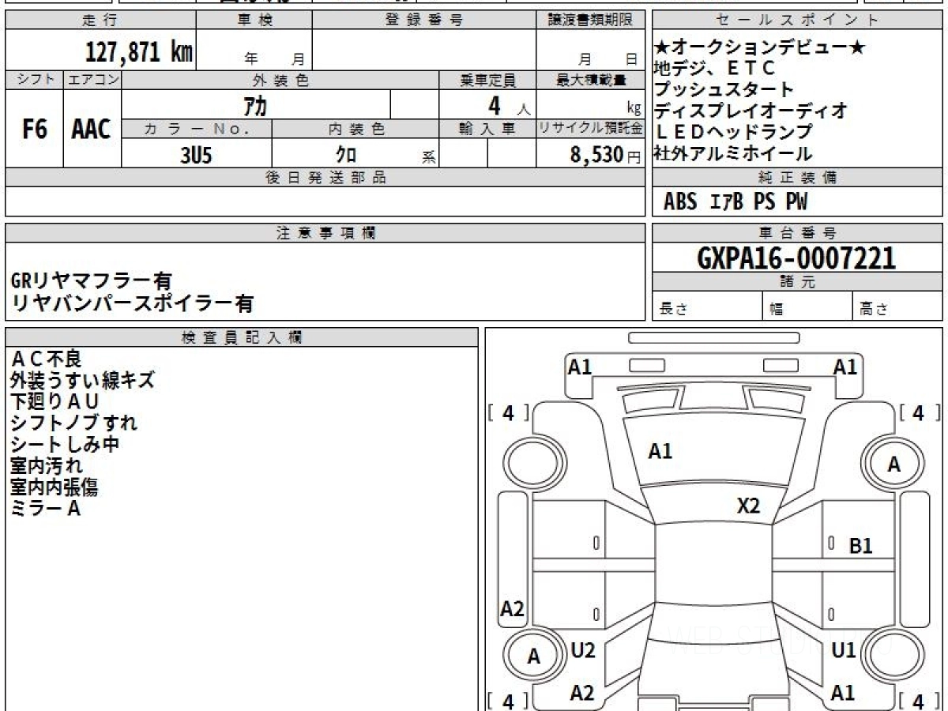Click the X2 mark on the car diagram
The height and width of the screenshot is (711, 948).
coord(748,506)
